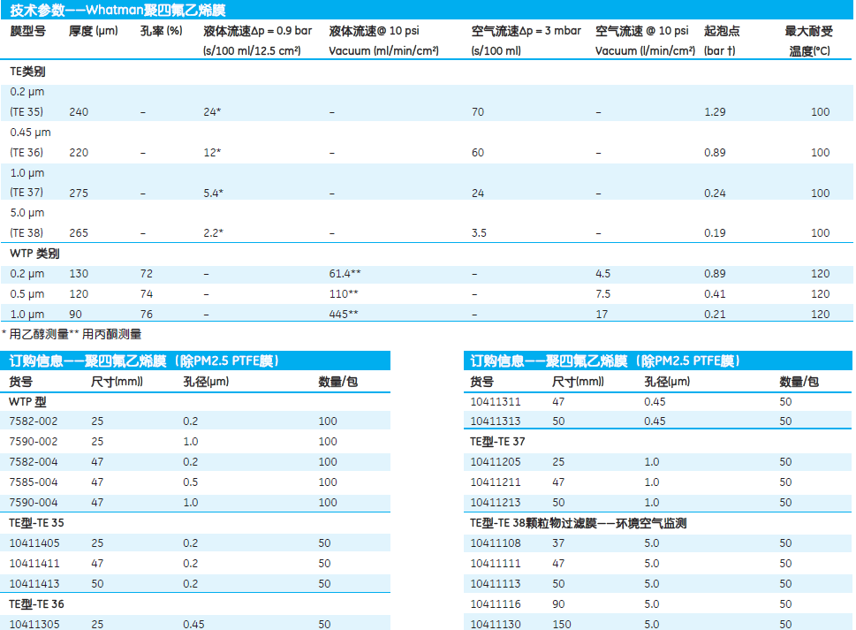Select the "膜型号" column header
The height and width of the screenshot is (630, 856).
coord(28,31)
